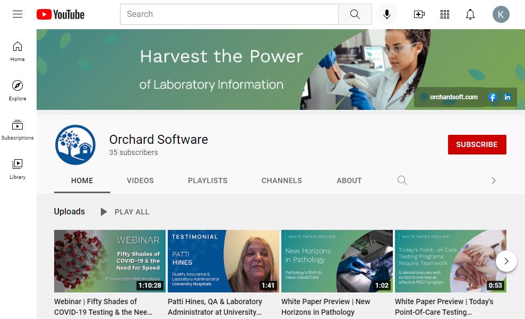This screenshot has width=525, height=319.
Task: Open the New Horizons in Pathology thumbnail
Action: (337, 261)
